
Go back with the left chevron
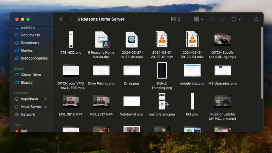[x=61, y=19]
